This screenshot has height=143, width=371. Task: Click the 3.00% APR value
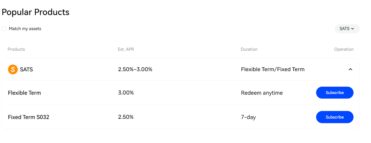point(126,93)
